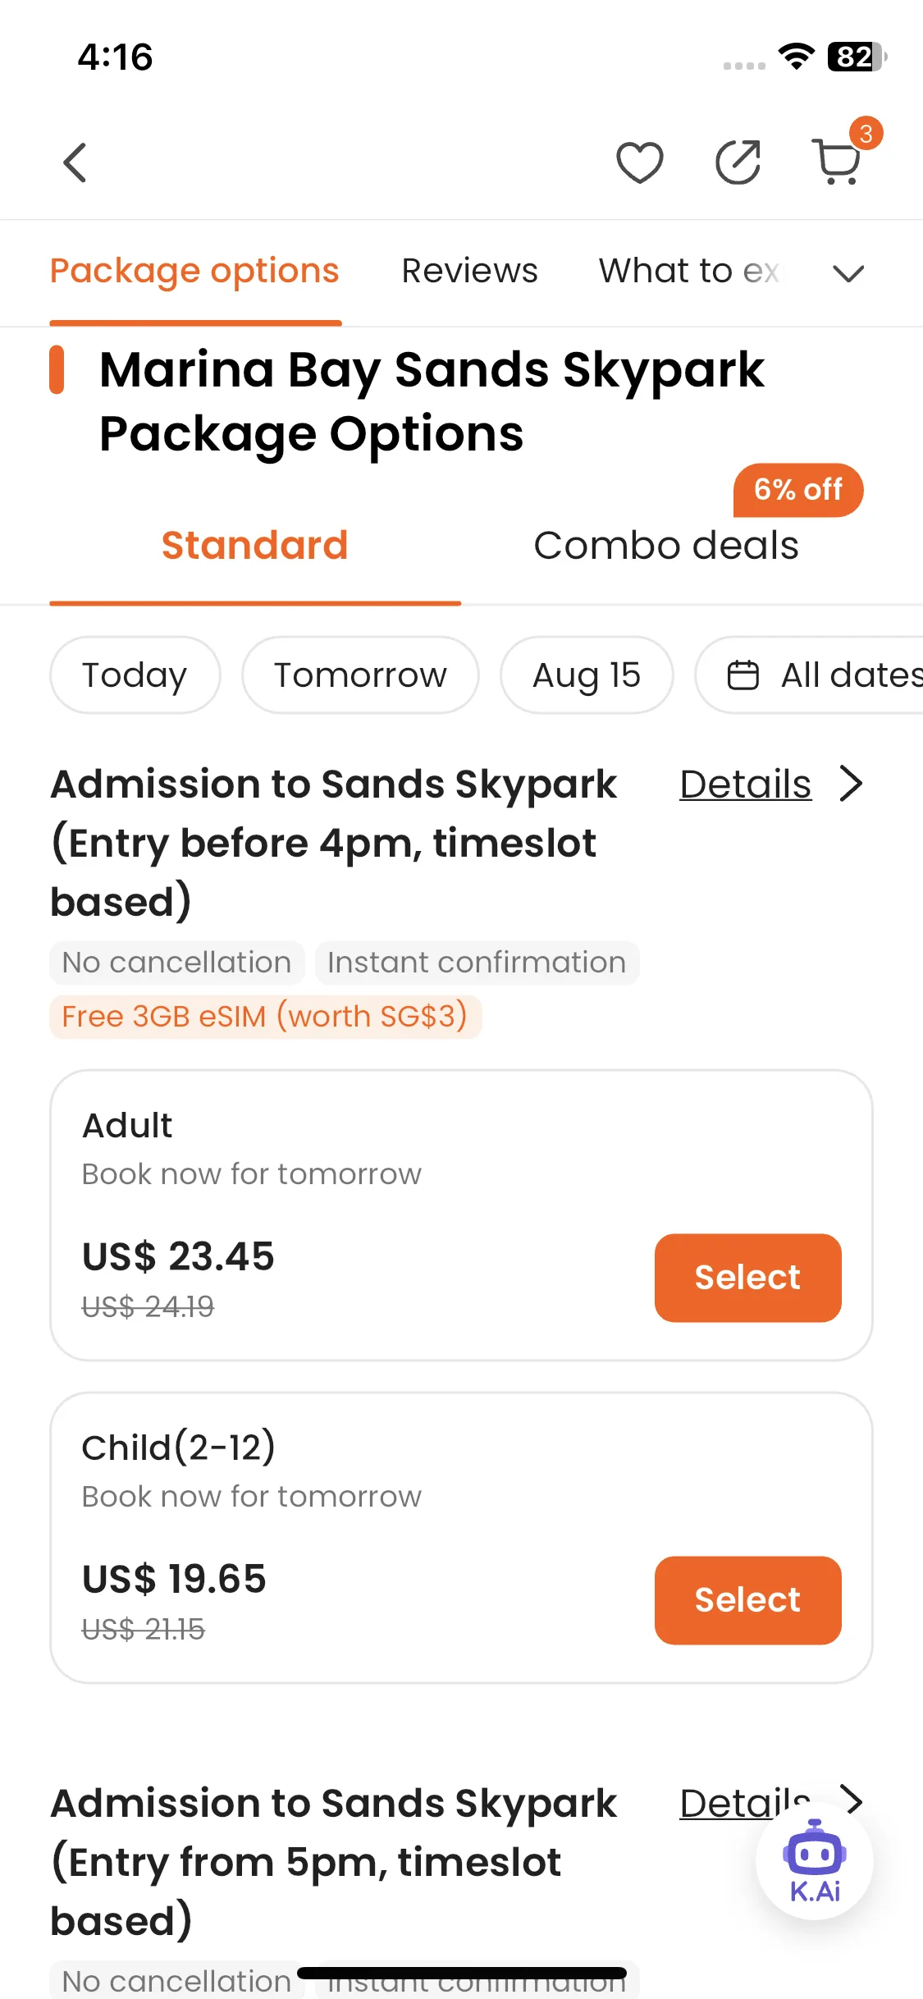The height and width of the screenshot is (1999, 923).
Task: Switch to the Combo deals tab
Action: 666,546
